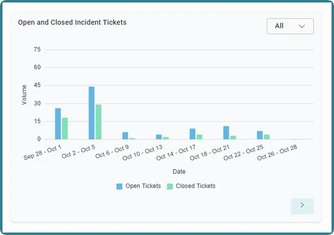
Task: Select the Open Tickets bar for Oct 14 - Oct 17
Action: [x=193, y=134]
